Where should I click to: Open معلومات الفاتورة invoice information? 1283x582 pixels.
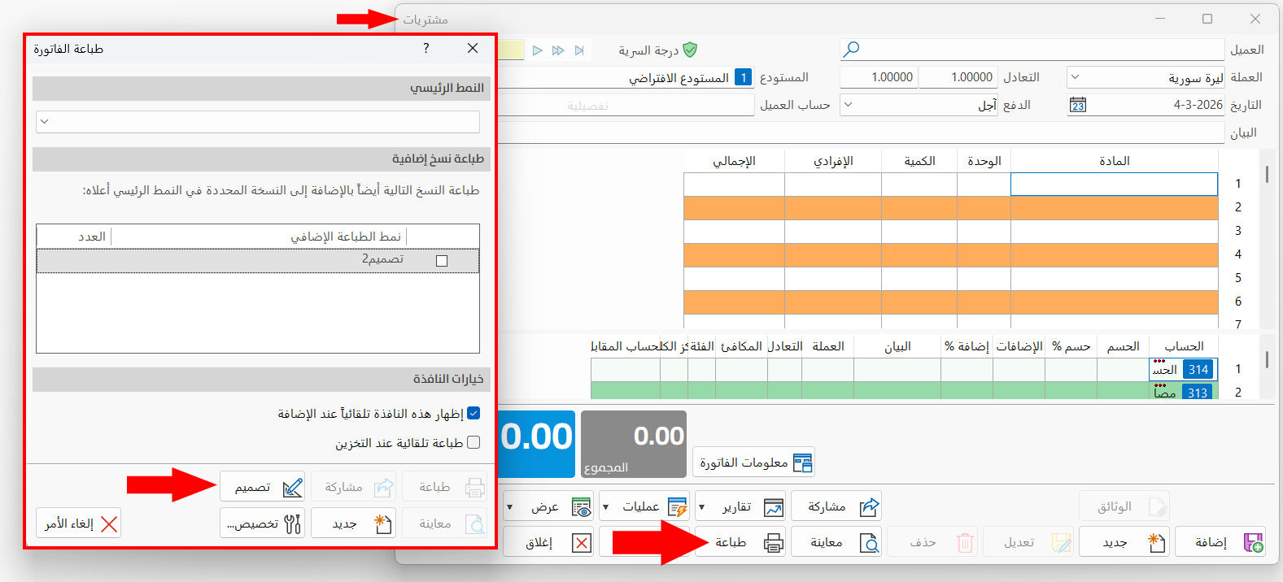tap(754, 463)
